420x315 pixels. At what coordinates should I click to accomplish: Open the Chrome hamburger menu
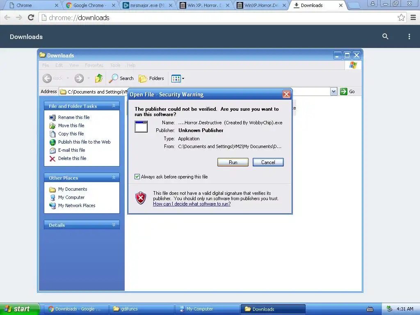pyautogui.click(x=413, y=18)
